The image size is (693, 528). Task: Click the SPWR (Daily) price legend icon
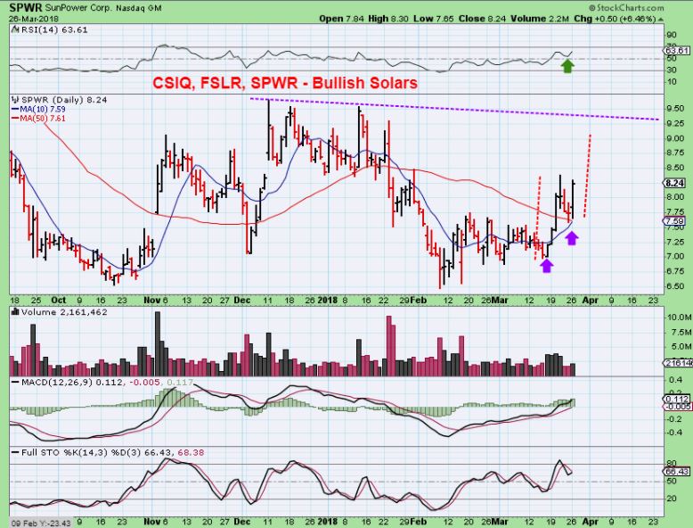16,100
